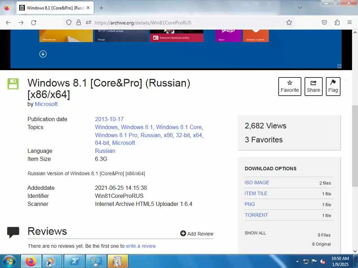The width and height of the screenshot is (358, 268).
Task: Click the Reviews speech bubble icon
Action: (x=13, y=232)
